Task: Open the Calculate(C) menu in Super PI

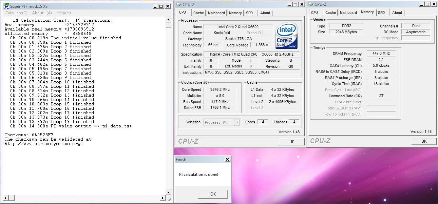Action: [x=16, y=13]
